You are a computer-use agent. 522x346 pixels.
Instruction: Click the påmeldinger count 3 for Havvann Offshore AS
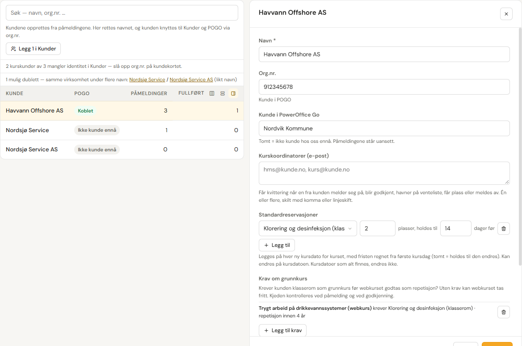click(165, 111)
